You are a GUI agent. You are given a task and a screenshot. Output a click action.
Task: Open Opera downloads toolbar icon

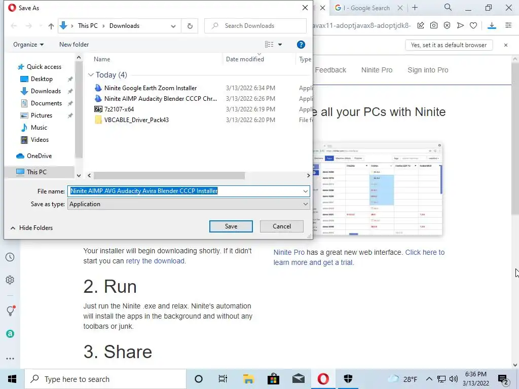pyautogui.click(x=492, y=25)
